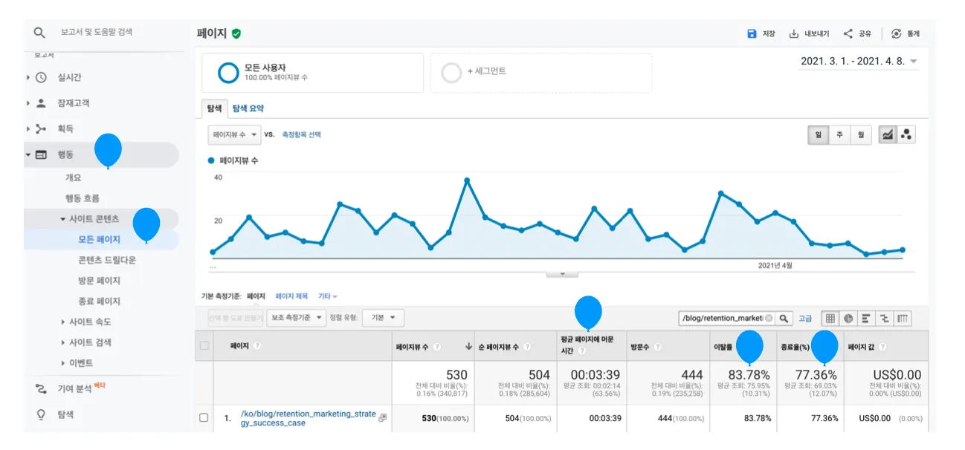Image resolution: width=965 pixels, height=450 pixels.
Task: Check the row 1 retention_marketing page checkbox
Action: [204, 418]
